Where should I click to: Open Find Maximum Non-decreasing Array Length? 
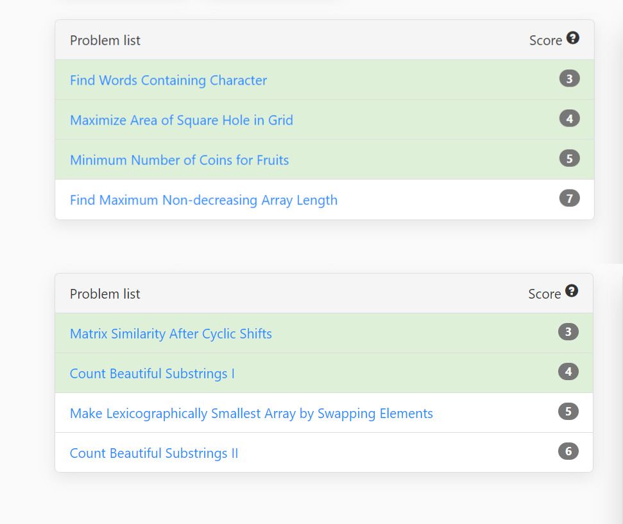pos(203,200)
